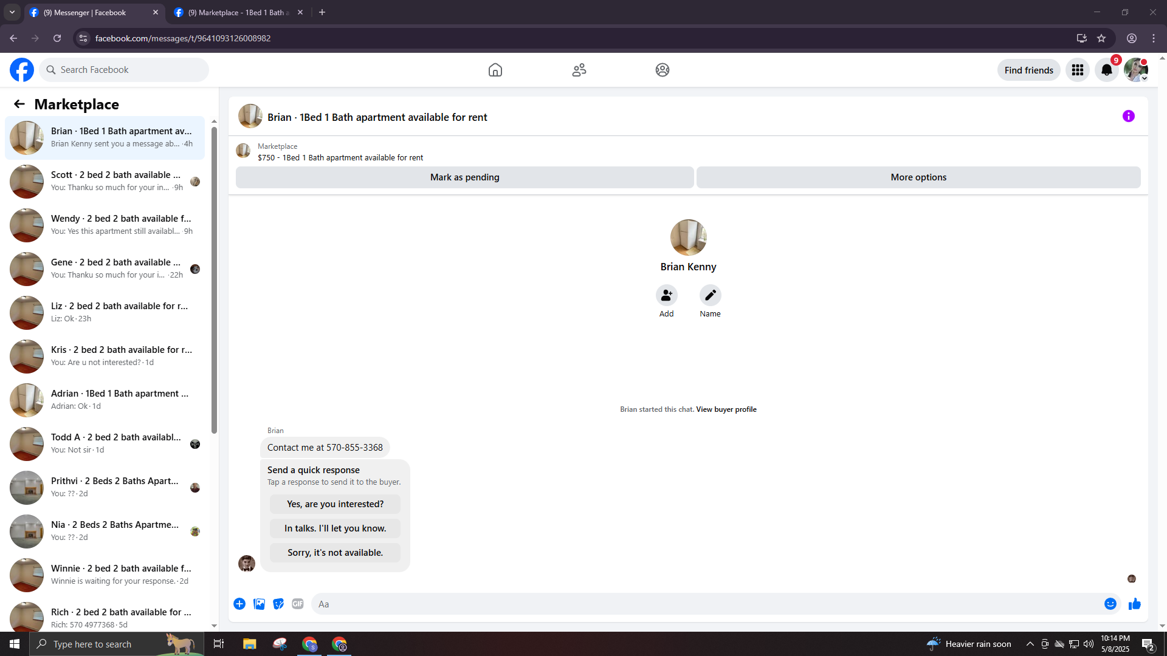This screenshot has width=1167, height=656.
Task: Send quick response 'Sorry, it's not available.'
Action: [336, 553]
